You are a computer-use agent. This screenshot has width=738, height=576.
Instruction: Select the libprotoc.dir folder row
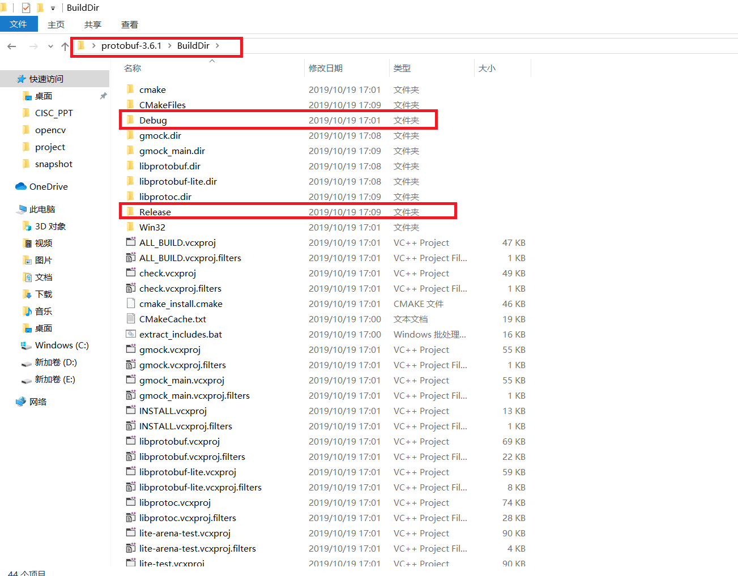[x=326, y=197]
